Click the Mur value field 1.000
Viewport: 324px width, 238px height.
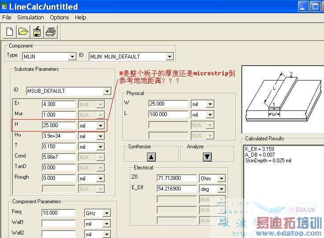59,114
